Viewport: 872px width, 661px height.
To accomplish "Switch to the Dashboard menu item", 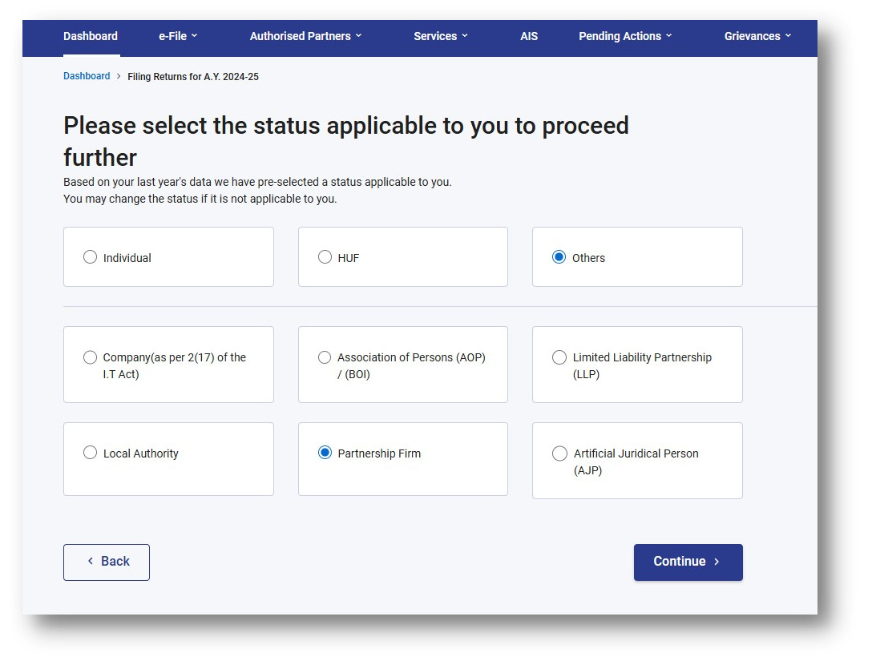I will pyautogui.click(x=90, y=36).
